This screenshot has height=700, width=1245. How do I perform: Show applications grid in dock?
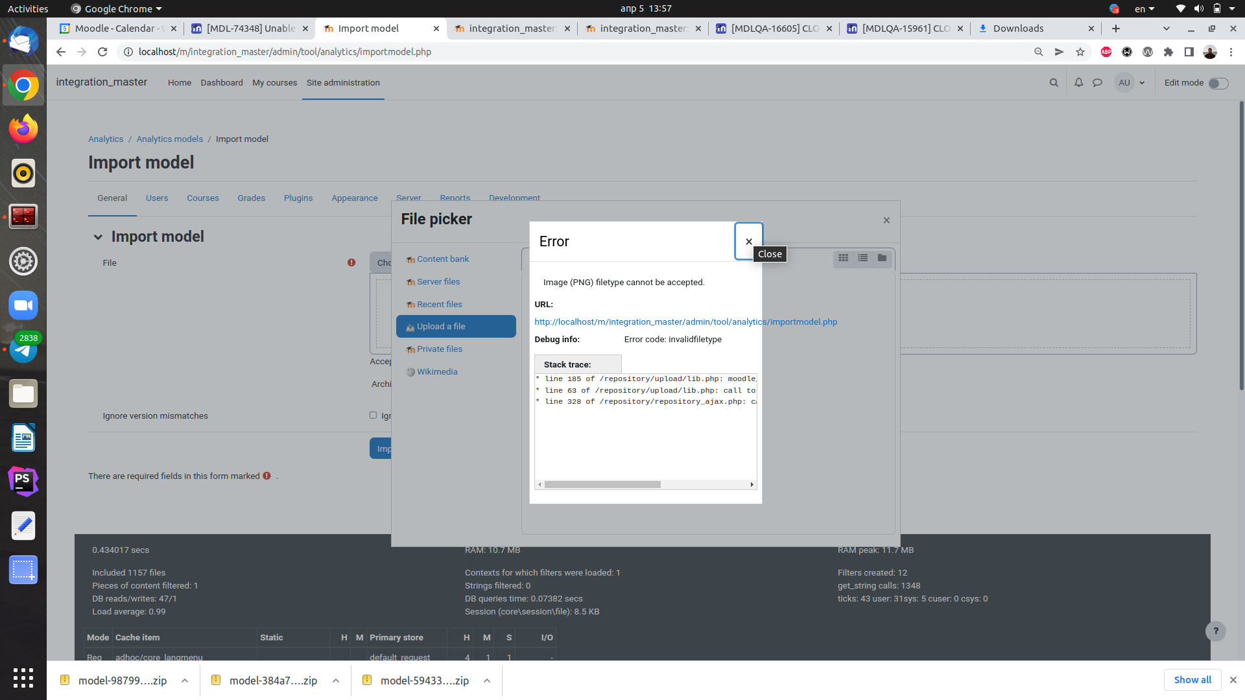(23, 678)
